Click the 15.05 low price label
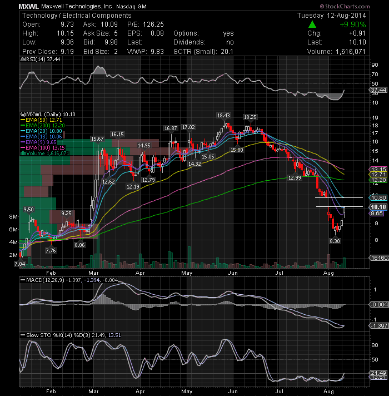This screenshot has width=389, height=396. pos(208,157)
